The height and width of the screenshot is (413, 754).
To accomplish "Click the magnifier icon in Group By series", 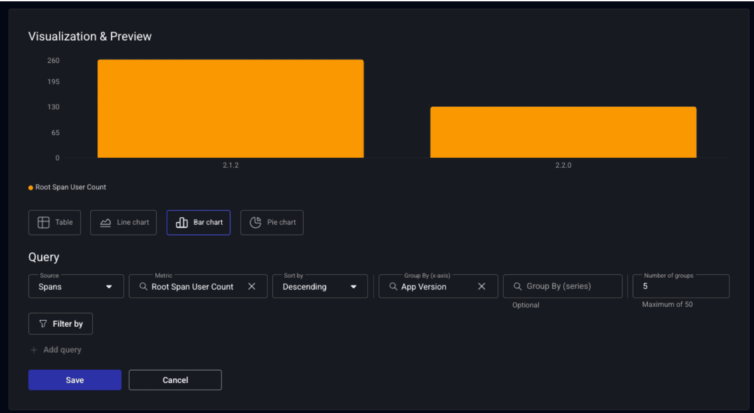I will click(x=518, y=287).
